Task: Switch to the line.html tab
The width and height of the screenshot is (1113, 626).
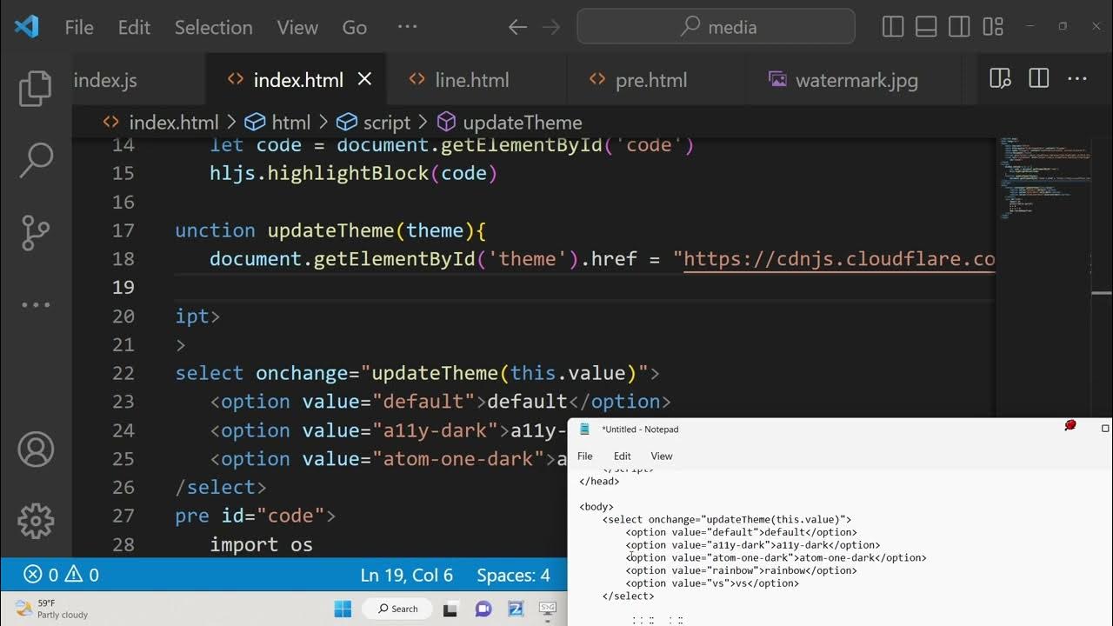Action: 471,80
